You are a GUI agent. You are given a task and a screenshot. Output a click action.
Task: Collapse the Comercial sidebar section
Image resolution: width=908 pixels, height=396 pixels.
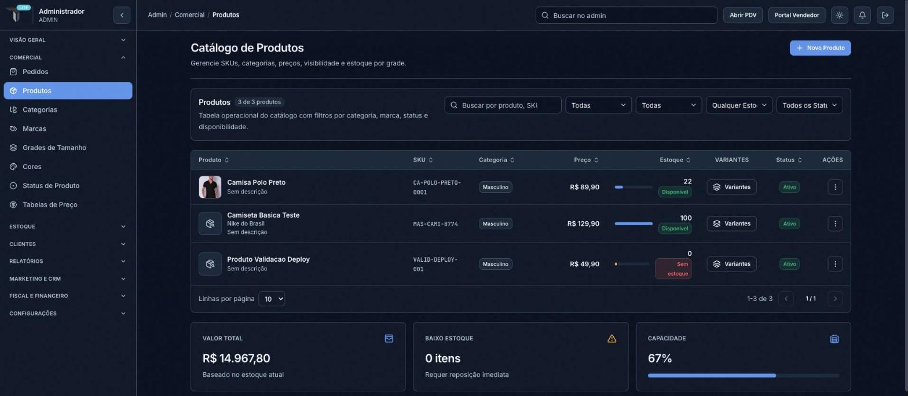[x=68, y=57]
